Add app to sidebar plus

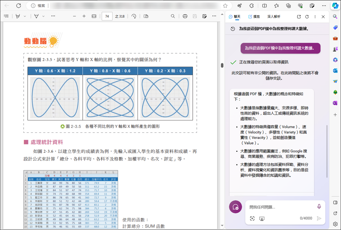point(335,115)
